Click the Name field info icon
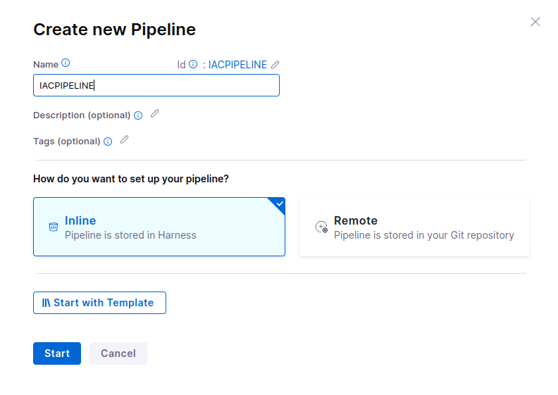 (x=66, y=63)
